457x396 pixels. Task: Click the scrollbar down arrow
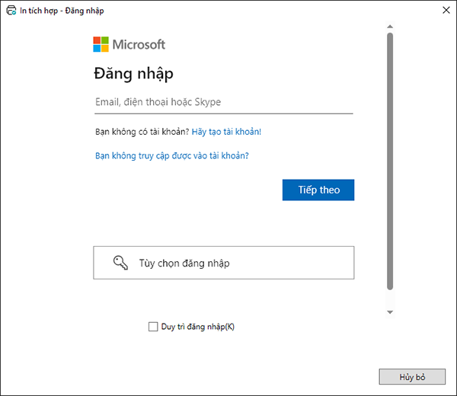[x=390, y=312]
